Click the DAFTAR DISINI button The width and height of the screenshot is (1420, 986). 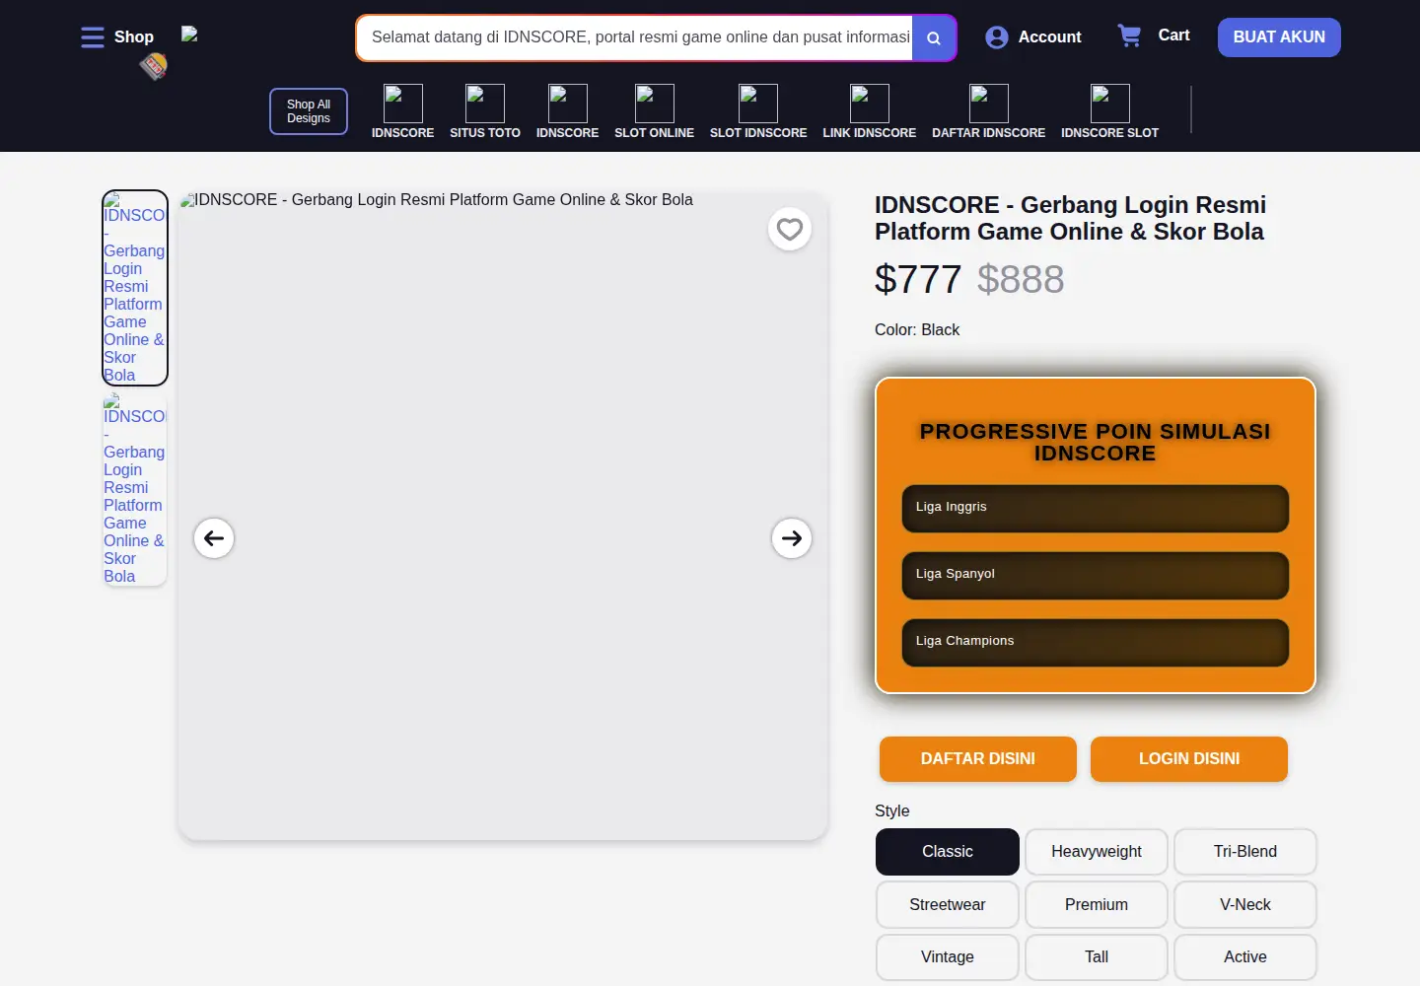[978, 759]
